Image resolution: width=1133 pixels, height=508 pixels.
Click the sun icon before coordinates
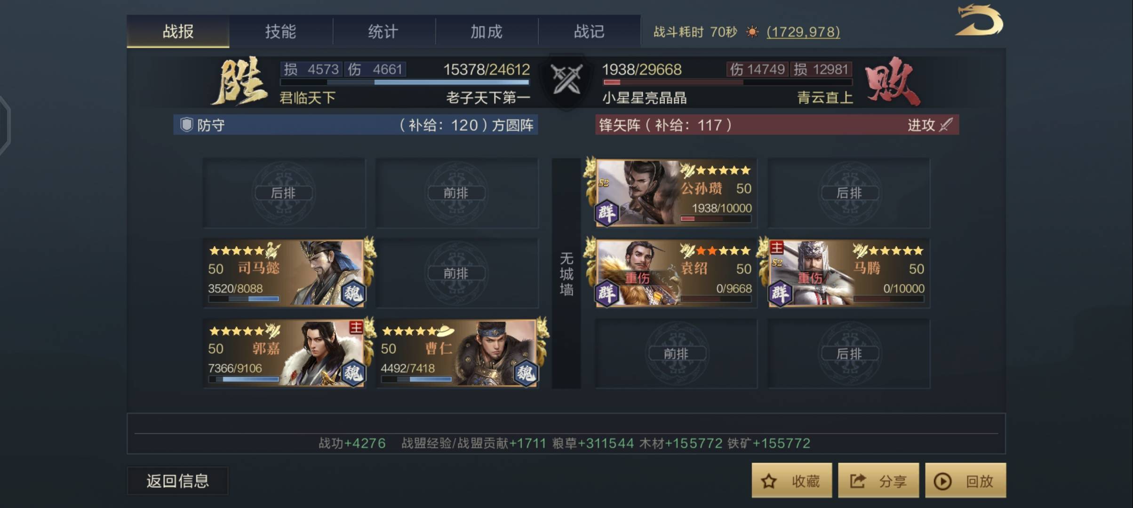point(752,32)
